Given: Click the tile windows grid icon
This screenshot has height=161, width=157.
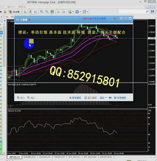Looking at the screenshot, I should point(52,12).
